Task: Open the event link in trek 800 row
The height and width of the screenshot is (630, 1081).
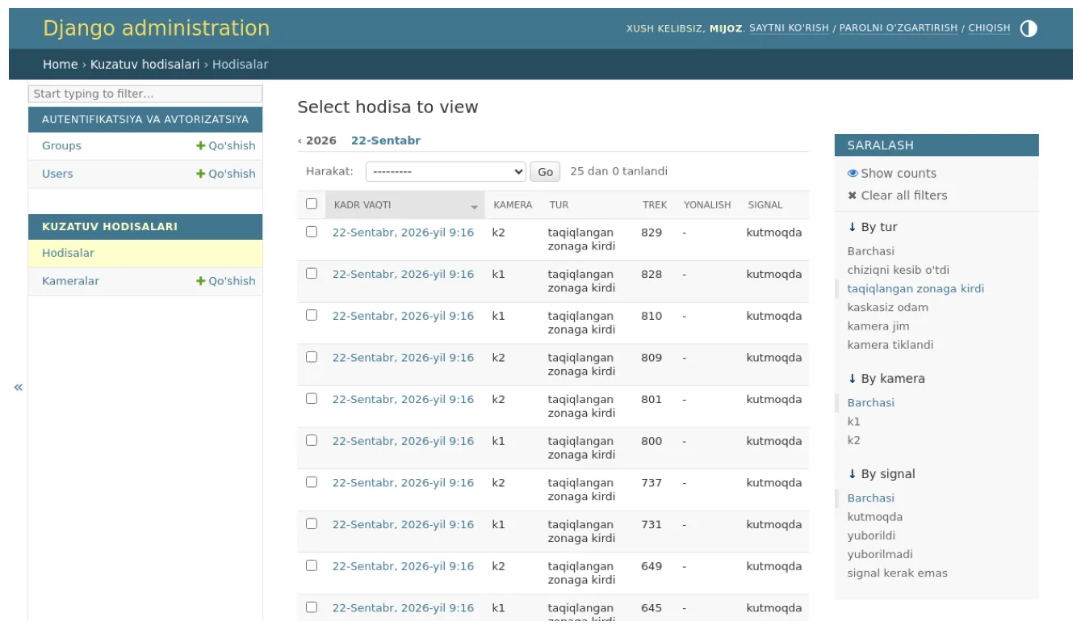Action: point(403,441)
